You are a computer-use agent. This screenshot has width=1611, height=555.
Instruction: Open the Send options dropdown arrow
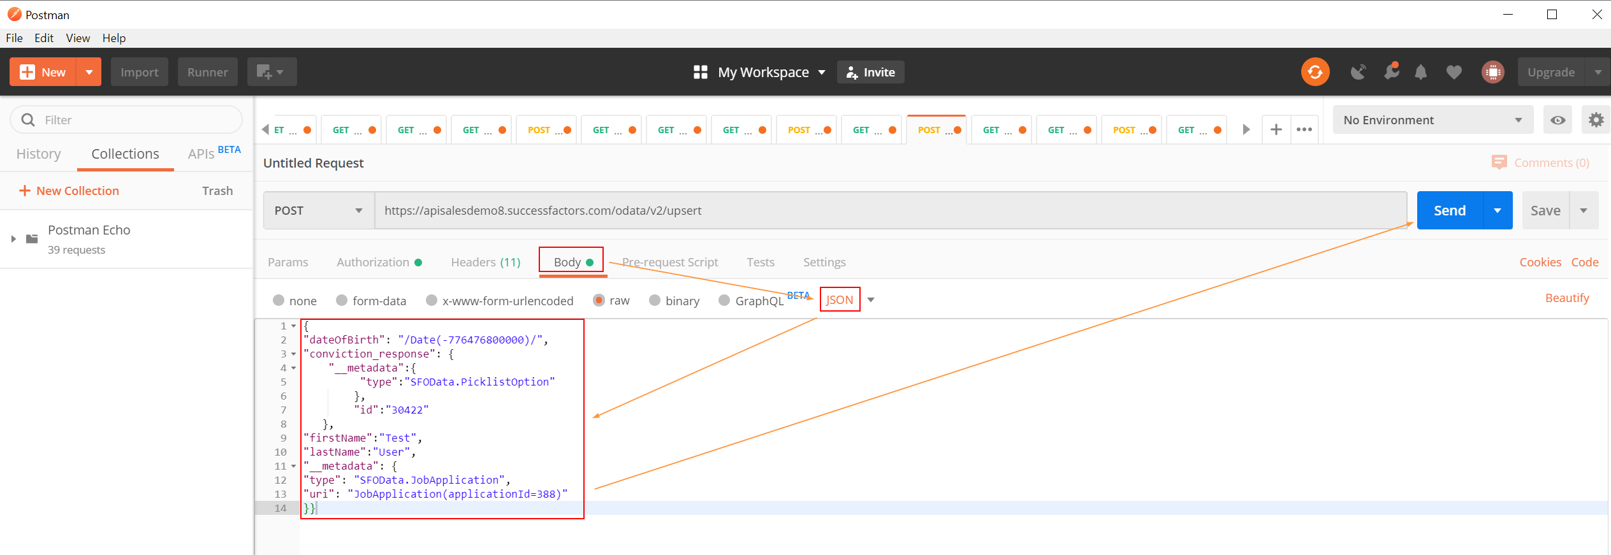(1498, 210)
